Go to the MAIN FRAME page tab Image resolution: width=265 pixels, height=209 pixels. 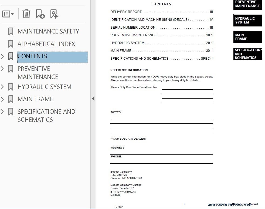point(247,37)
